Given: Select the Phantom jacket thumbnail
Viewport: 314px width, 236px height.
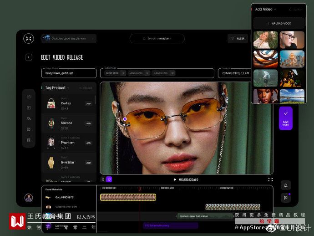Looking at the screenshot, I should click(51, 143).
